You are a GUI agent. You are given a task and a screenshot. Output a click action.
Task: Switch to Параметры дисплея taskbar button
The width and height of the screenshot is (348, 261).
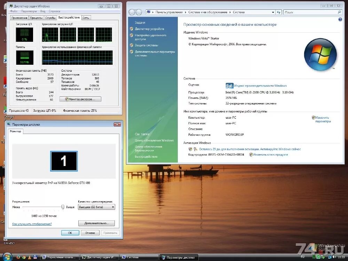pyautogui.click(x=179, y=258)
